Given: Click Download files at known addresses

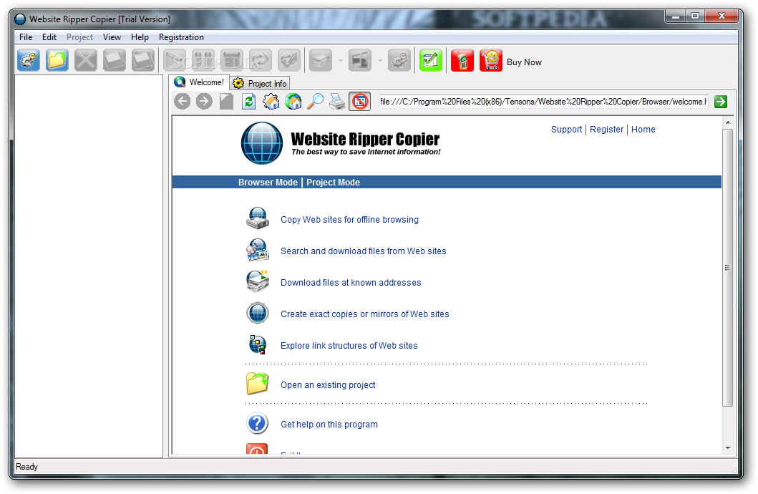Looking at the screenshot, I should (351, 282).
